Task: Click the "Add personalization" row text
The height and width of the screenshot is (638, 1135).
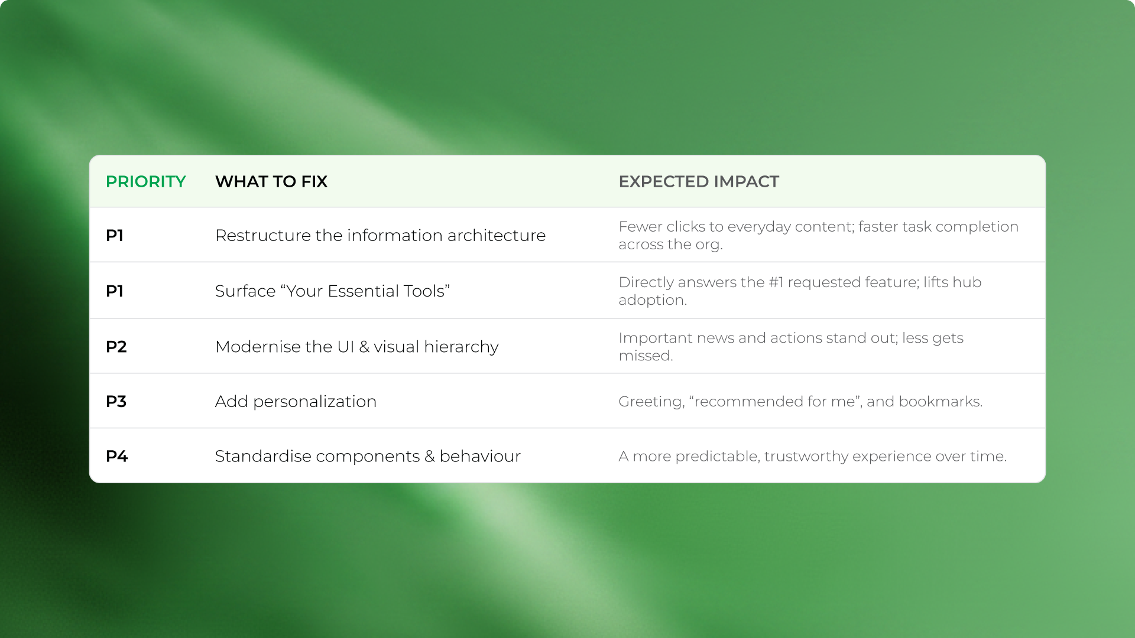Action: (x=296, y=402)
